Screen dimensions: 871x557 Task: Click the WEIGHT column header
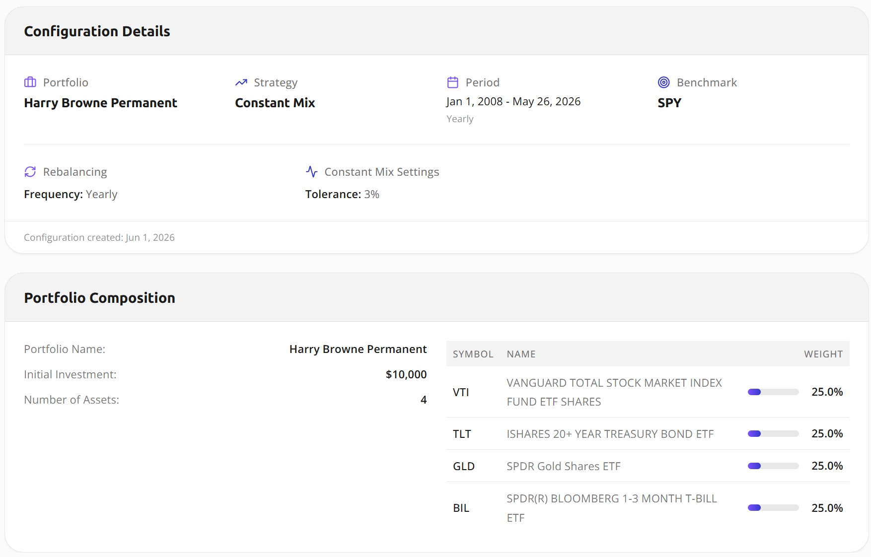[x=823, y=354]
